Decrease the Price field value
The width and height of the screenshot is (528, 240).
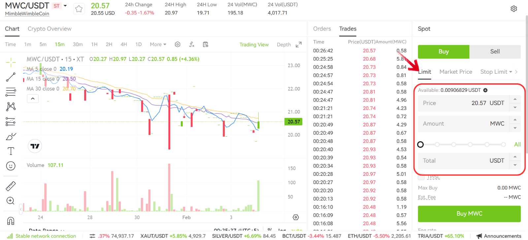tap(515, 107)
